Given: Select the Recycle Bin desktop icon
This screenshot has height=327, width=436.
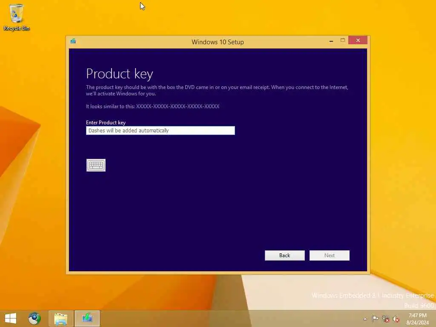Looking at the screenshot, I should coord(17,17).
